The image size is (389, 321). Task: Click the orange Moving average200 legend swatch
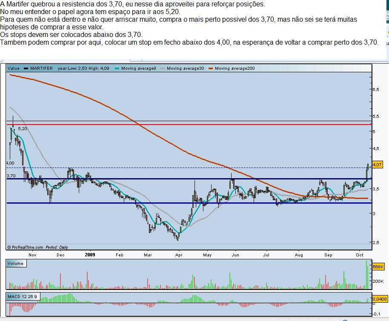(211, 68)
